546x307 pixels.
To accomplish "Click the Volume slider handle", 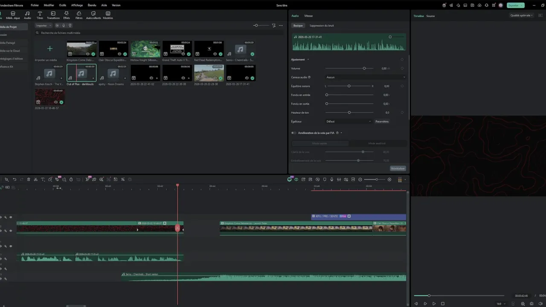I will tap(364, 68).
